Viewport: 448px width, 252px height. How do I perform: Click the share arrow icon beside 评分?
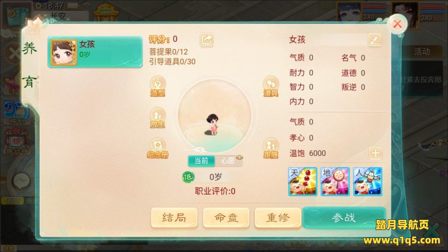207,40
